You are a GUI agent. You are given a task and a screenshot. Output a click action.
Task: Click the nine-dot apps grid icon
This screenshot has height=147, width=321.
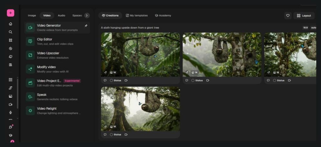[10, 80]
